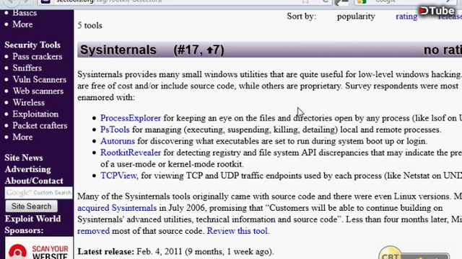The height and width of the screenshot is (259, 462).
Task: Open the Site News page
Action: click(24, 158)
